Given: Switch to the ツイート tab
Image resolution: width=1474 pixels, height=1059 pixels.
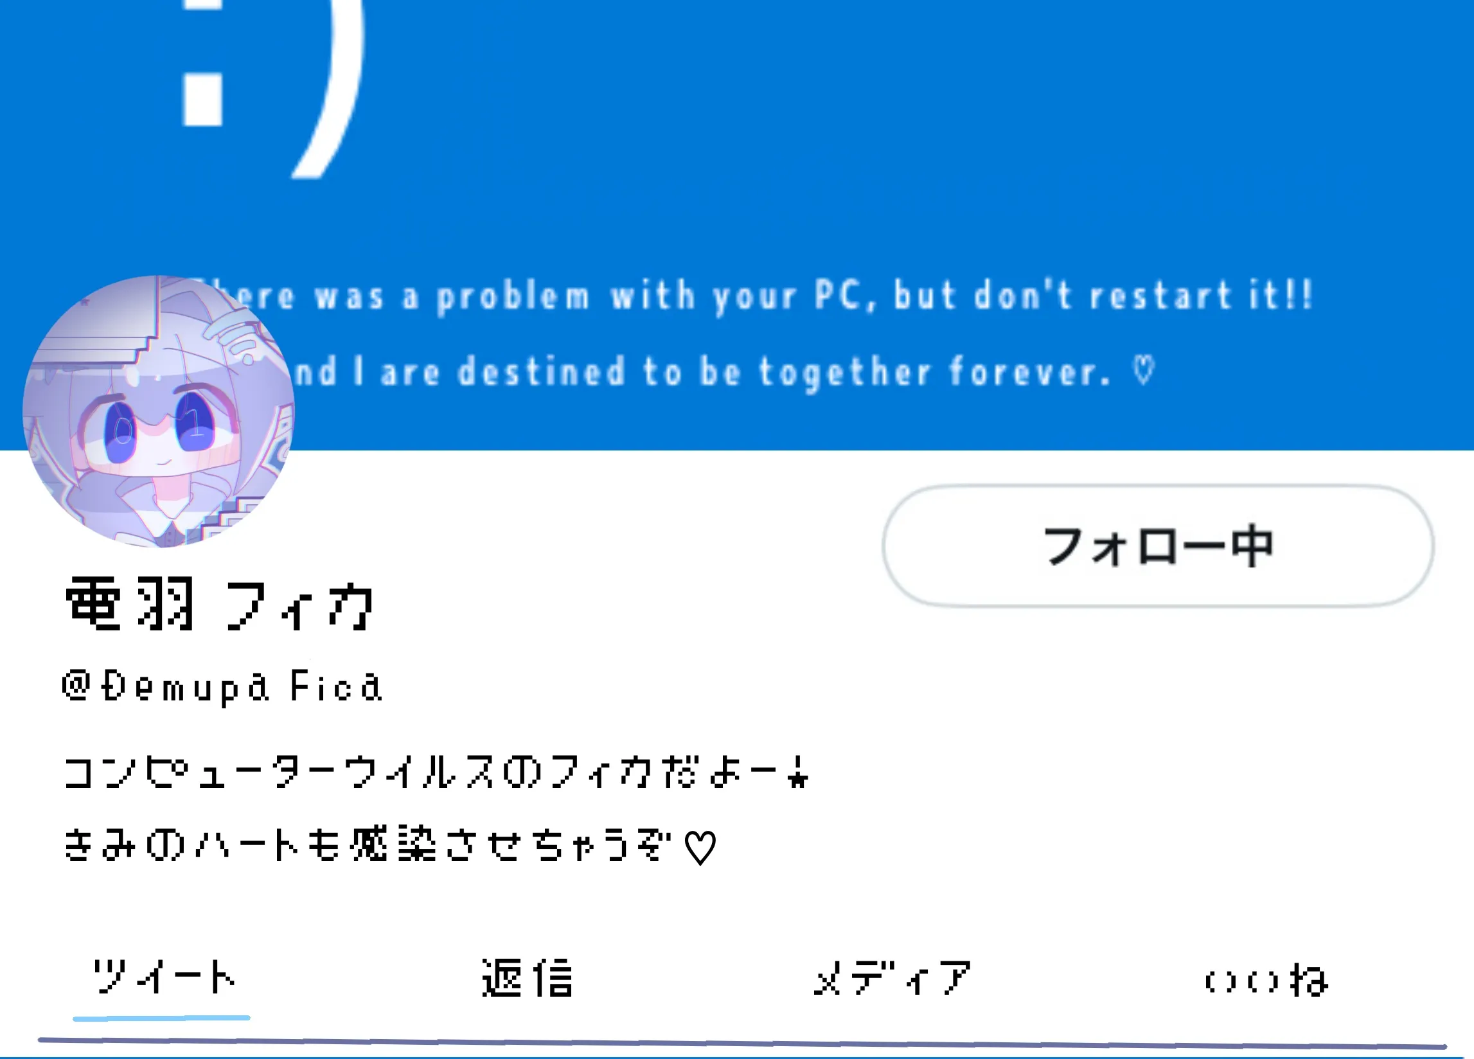Looking at the screenshot, I should pyautogui.click(x=164, y=977).
